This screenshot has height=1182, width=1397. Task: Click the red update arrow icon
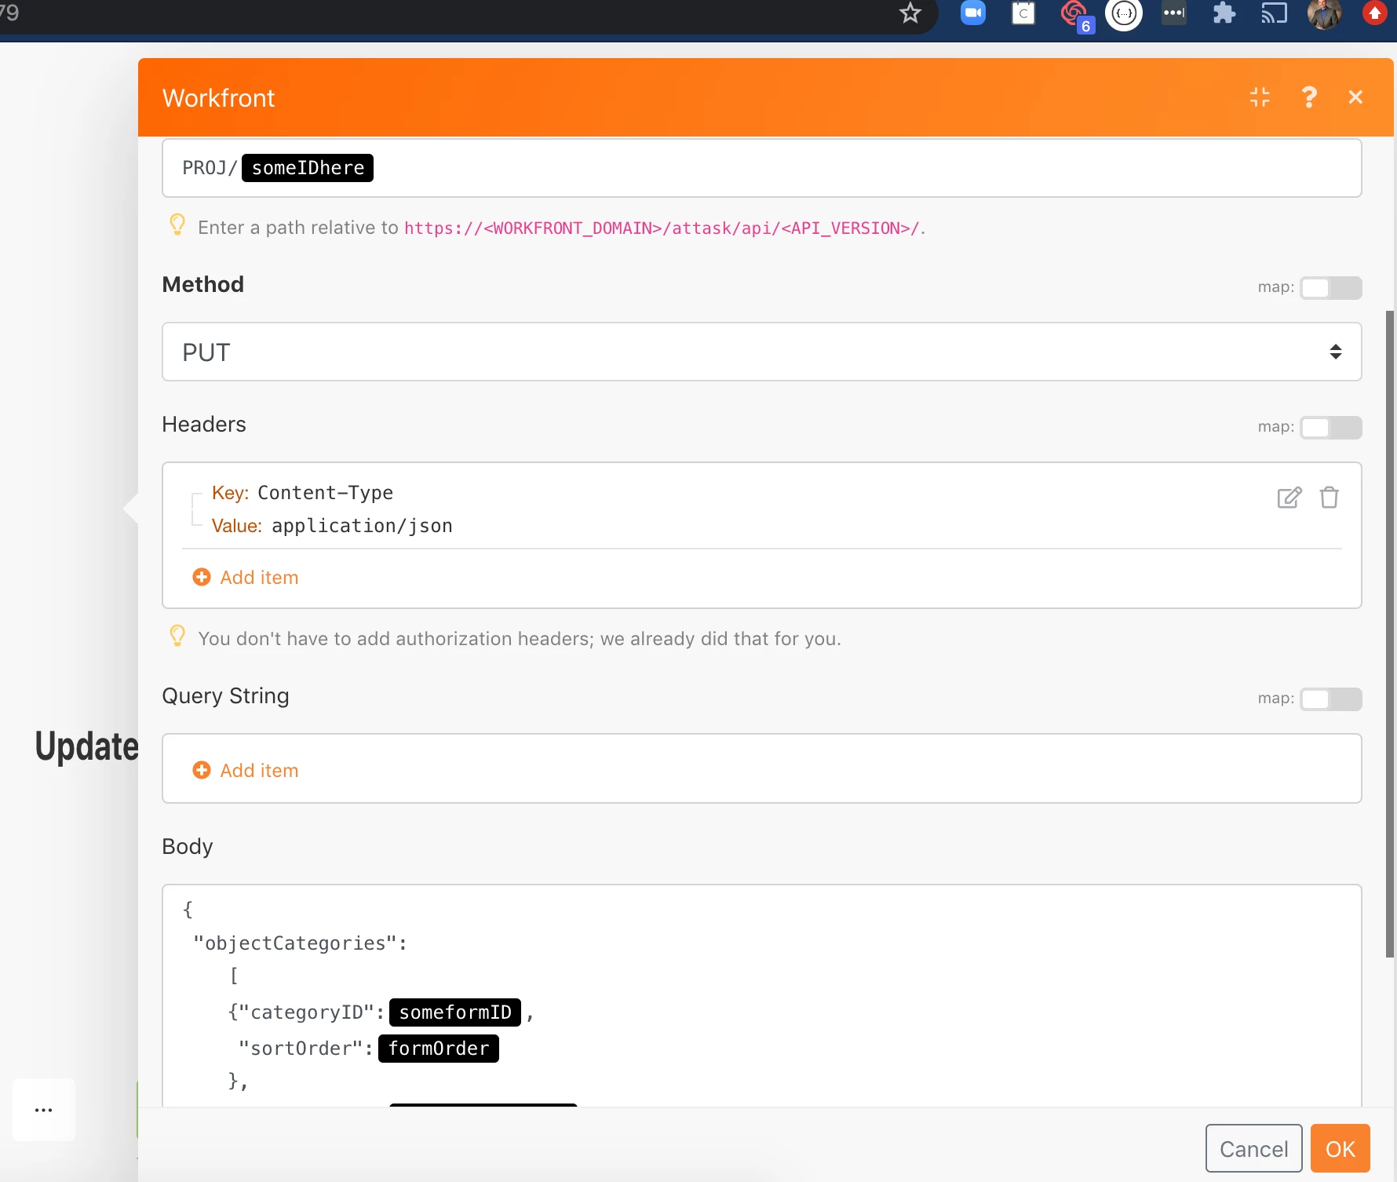click(1375, 13)
